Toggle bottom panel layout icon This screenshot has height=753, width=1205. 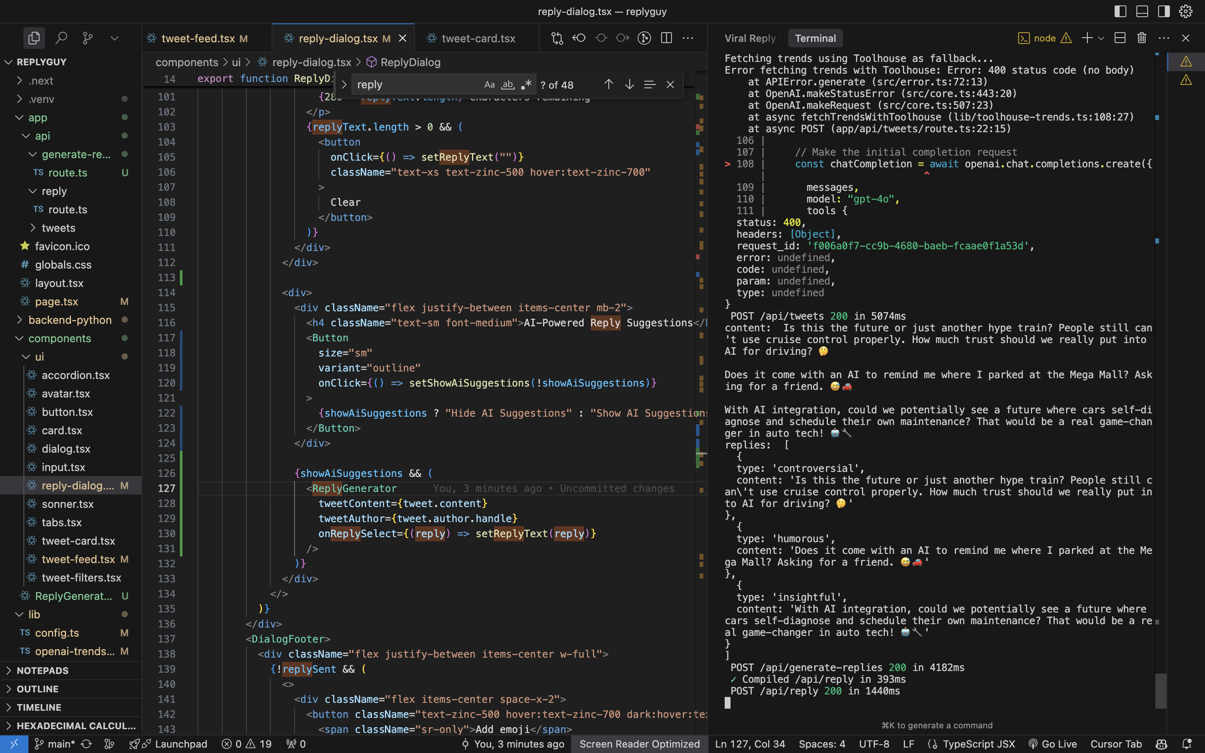pos(1142,11)
